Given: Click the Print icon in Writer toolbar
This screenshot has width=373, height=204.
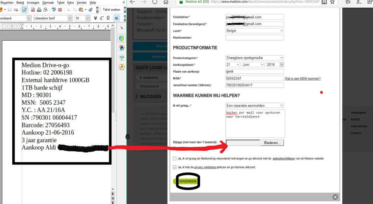Looking at the screenshot, I should pyautogui.click(x=39, y=10).
